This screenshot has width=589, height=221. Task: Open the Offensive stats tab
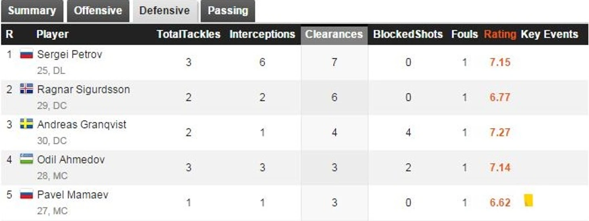[98, 11]
